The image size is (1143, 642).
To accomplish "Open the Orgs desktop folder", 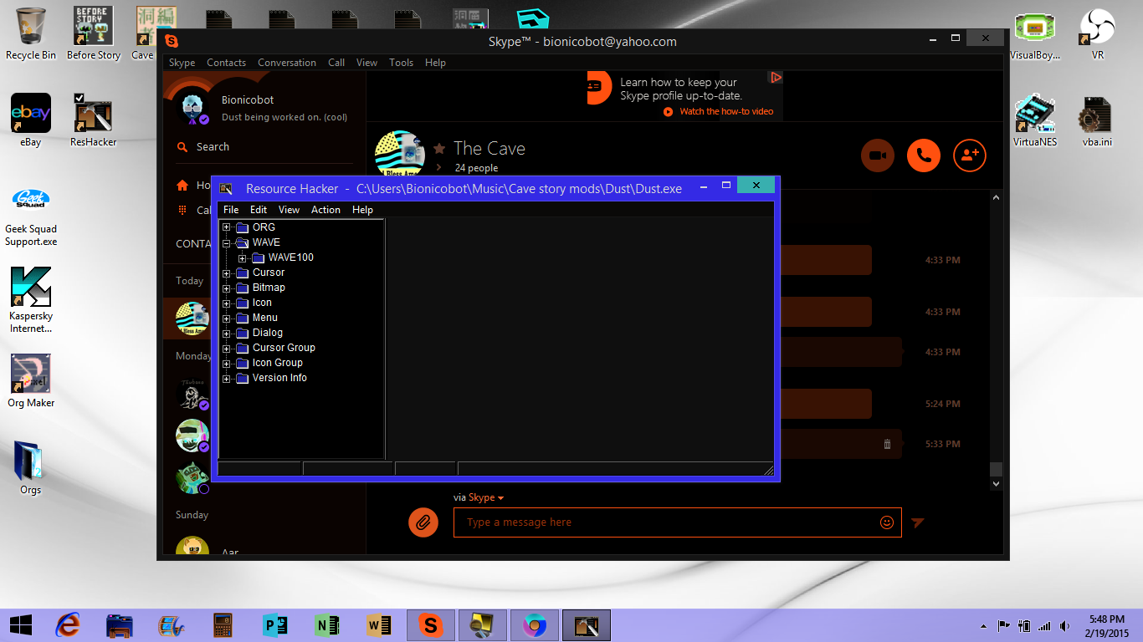I will point(31,467).
